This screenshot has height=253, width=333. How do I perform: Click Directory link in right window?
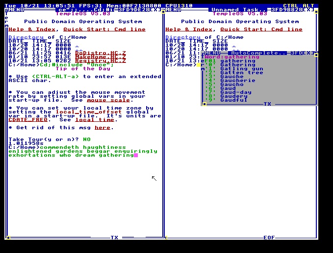coord(183,37)
